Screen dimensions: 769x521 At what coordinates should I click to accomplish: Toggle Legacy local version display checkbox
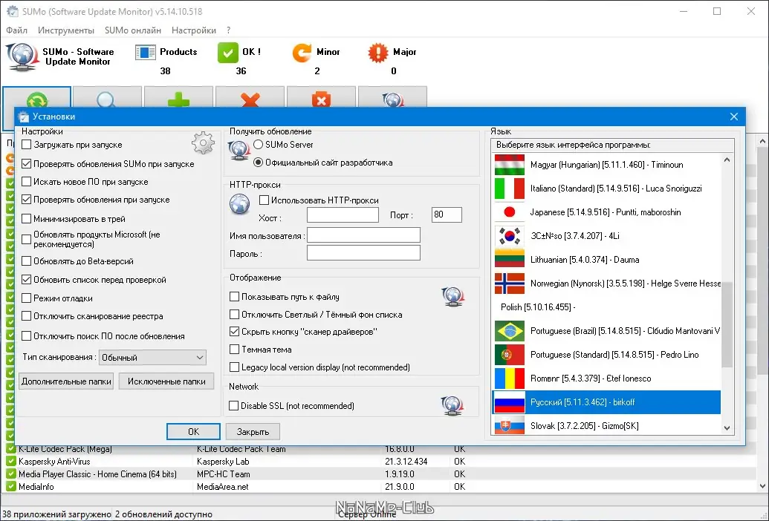click(235, 367)
